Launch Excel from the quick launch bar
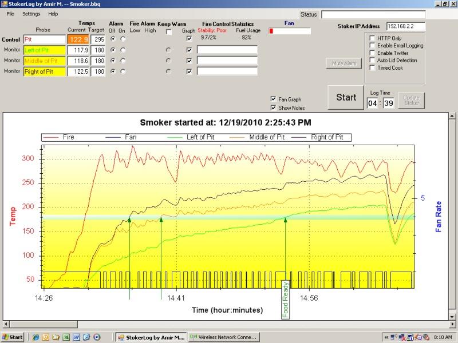 click(x=66, y=337)
